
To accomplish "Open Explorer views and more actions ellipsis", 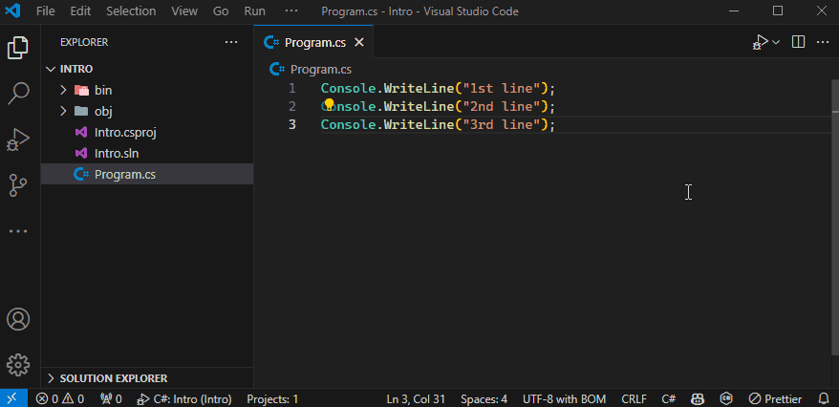I will 231,42.
